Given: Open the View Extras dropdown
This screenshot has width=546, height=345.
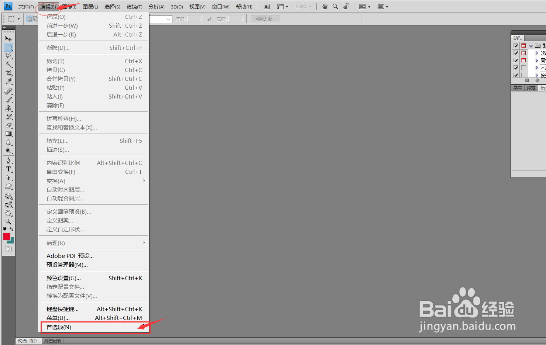Looking at the screenshot, I should 282,7.
